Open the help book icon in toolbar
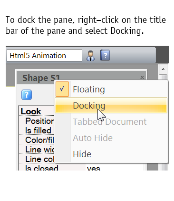 tap(105, 55)
